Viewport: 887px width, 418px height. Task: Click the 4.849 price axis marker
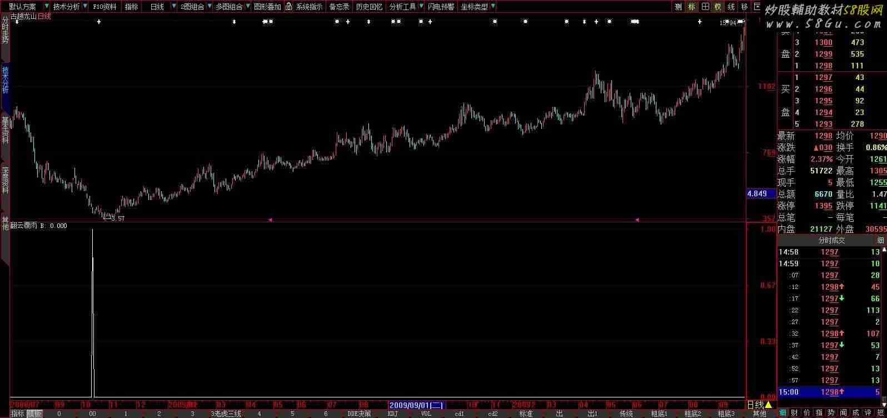[761, 193]
